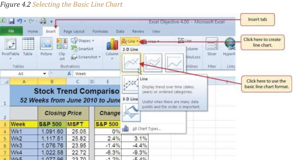293x160 pixels.
Task: Click cell with value 25.82
Action: 78,139
